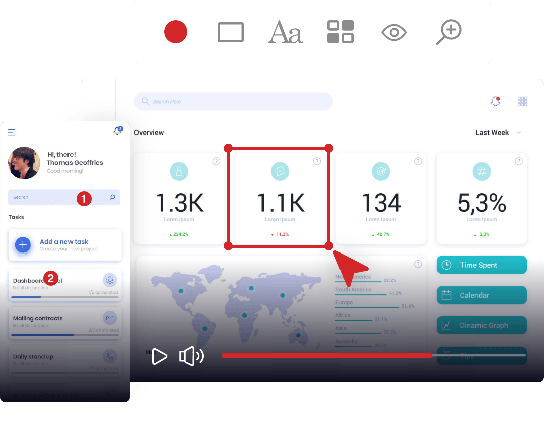Toggle the eye visibility icon
Viewport: 544px width, 422px height.
point(394,33)
